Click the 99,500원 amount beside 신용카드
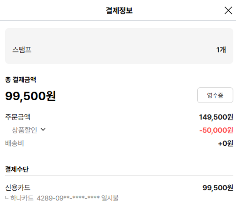The image size is (236, 218). coord(217,188)
